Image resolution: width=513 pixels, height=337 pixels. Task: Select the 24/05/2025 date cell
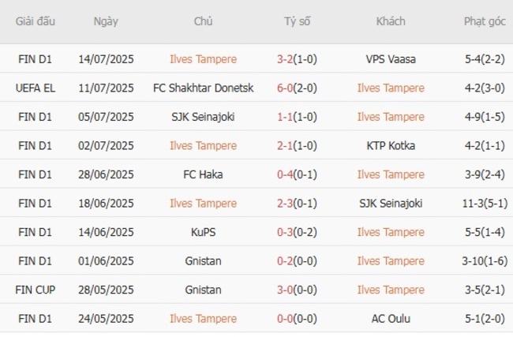point(105,319)
